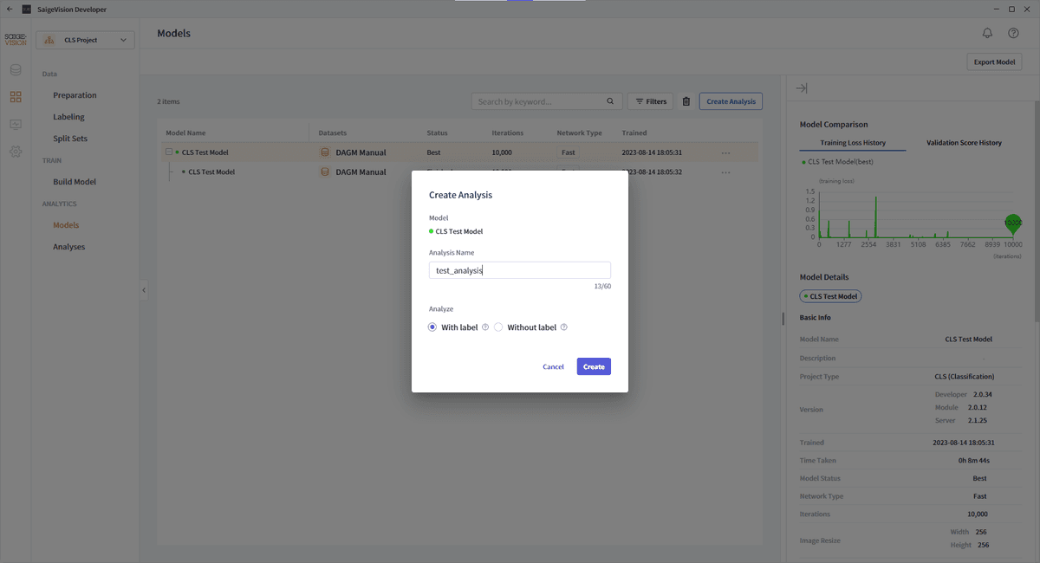This screenshot has height=563, width=1040.
Task: Collapse the CLS Test Model tree row
Action: [169, 152]
